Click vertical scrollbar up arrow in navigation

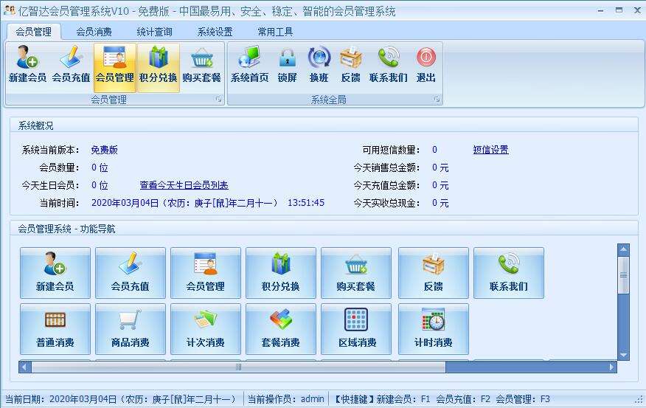(623, 249)
